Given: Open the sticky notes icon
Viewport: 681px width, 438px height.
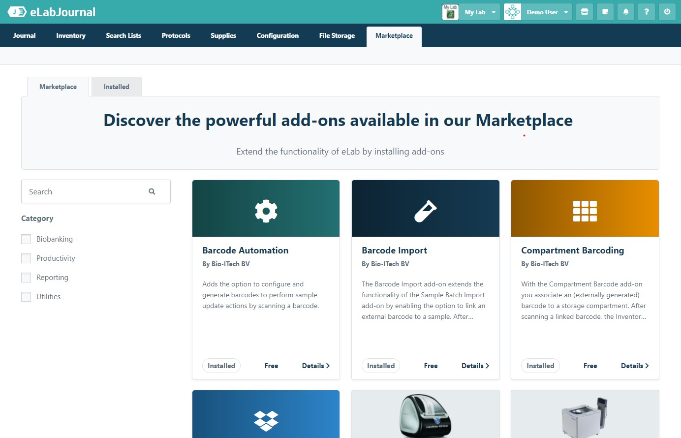Looking at the screenshot, I should (x=605, y=12).
